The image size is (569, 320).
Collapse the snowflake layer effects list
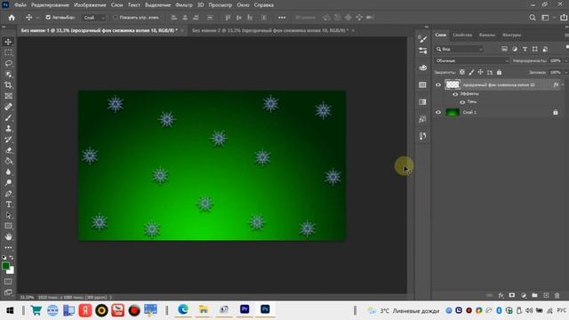563,85
